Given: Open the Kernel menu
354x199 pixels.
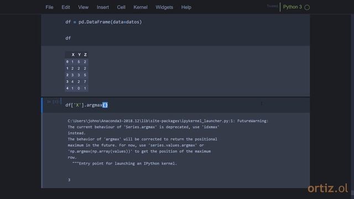Looking at the screenshot, I should tap(140, 7).
